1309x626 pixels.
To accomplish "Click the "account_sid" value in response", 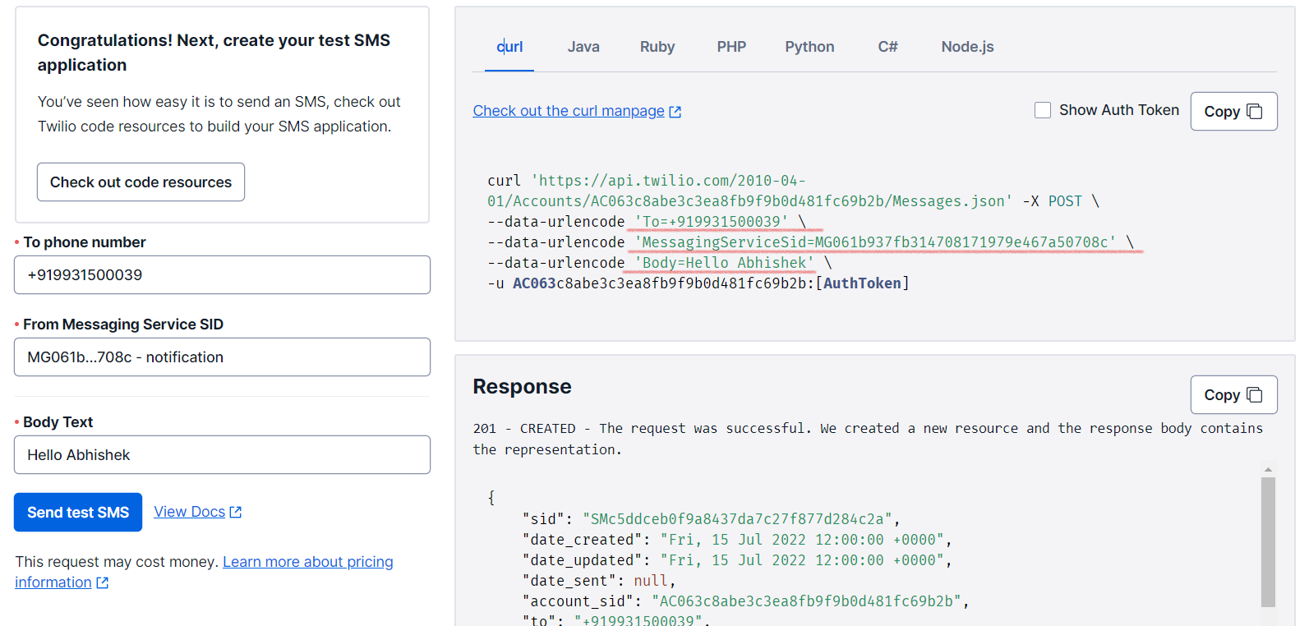I will [806, 601].
